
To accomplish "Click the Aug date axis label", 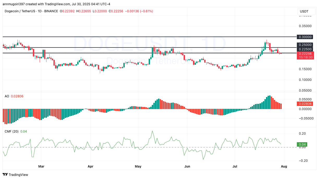I will (284, 166).
